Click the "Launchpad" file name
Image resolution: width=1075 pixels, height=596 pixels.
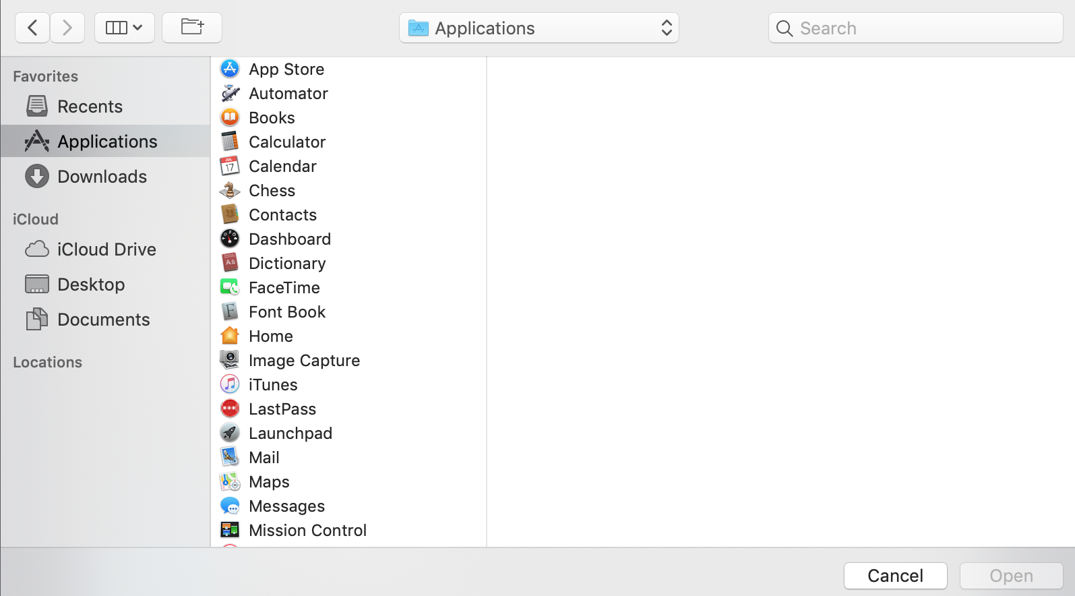click(x=290, y=434)
